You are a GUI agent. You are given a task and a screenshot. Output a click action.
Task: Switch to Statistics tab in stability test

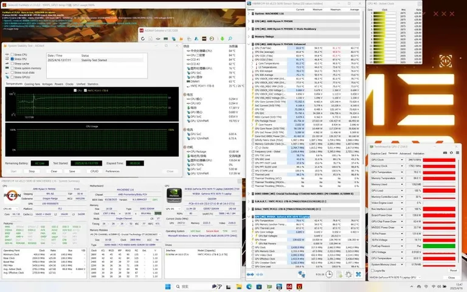(x=92, y=84)
